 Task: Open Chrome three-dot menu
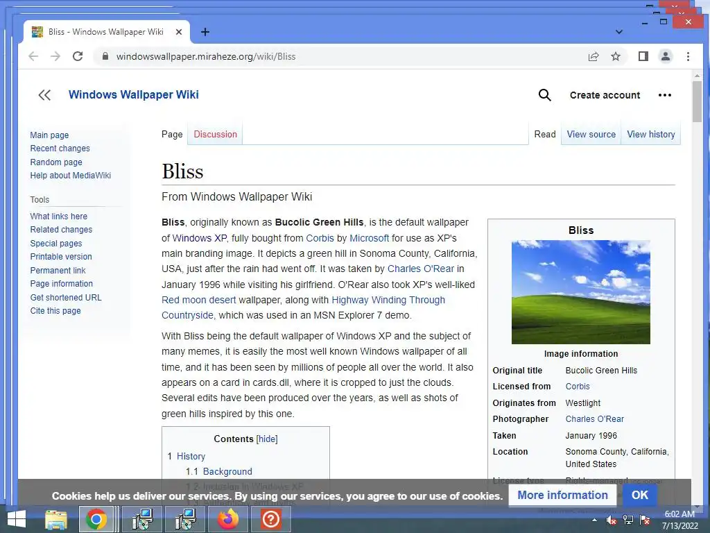pyautogui.click(x=688, y=56)
